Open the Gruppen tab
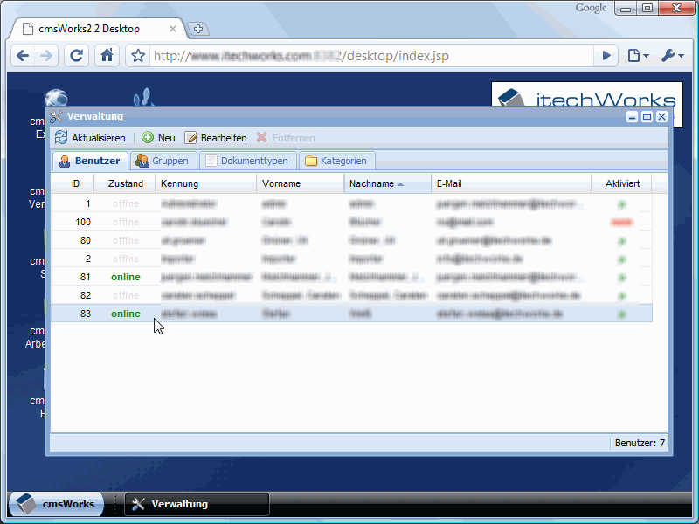 coord(163,161)
